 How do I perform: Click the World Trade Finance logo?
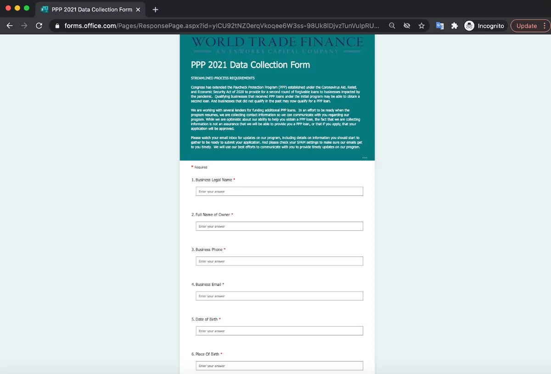point(277,45)
